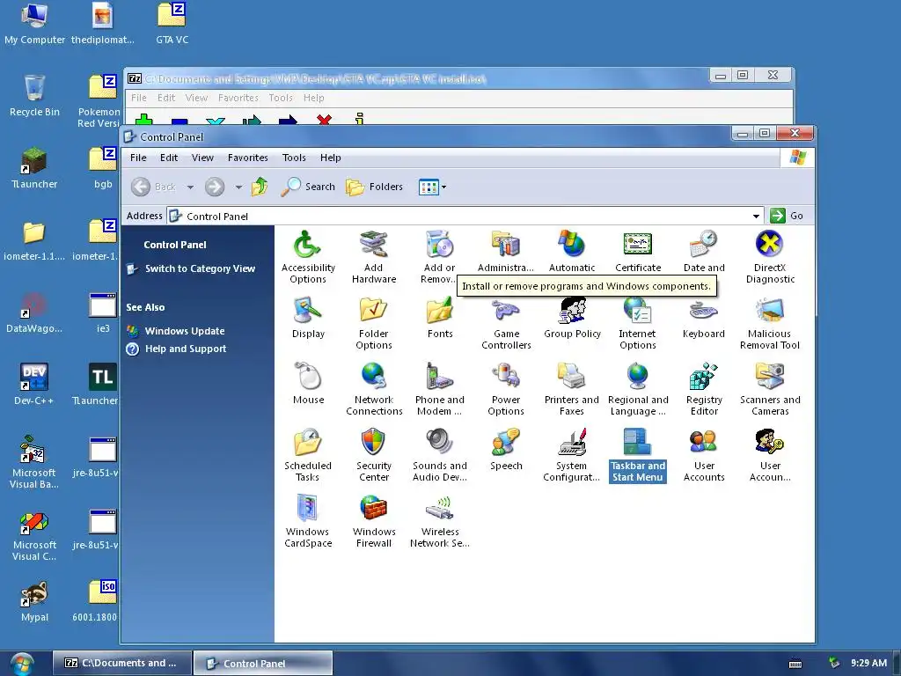The height and width of the screenshot is (676, 901).
Task: Open Windows Firewall settings
Action: pos(373,521)
